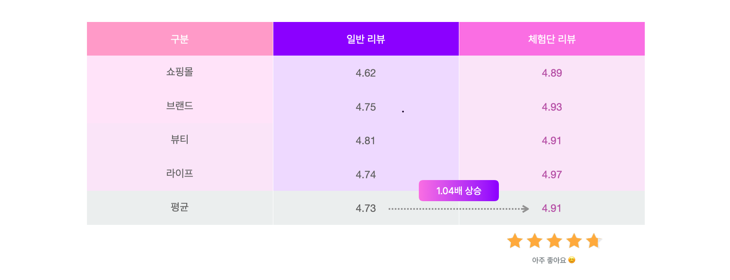730x280 pixels.
Task: Select the 쇼핑몰 row label
Action: pos(180,72)
